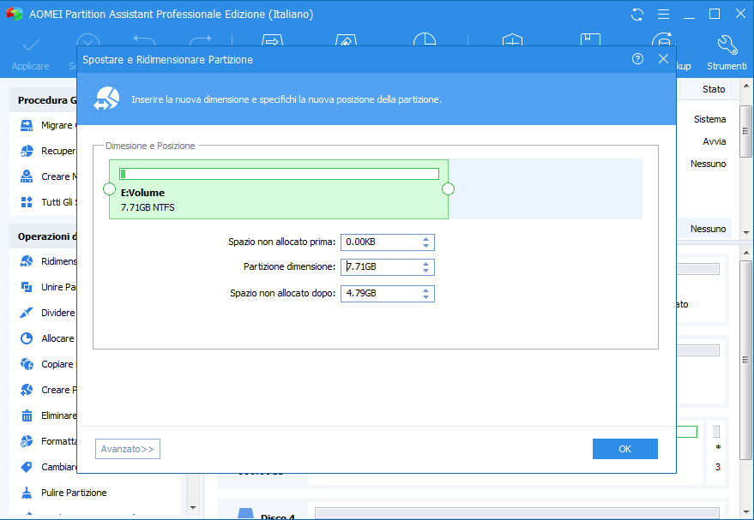Image resolution: width=754 pixels, height=520 pixels.
Task: Select the Creare P... icon in operations
Action: click(27, 390)
